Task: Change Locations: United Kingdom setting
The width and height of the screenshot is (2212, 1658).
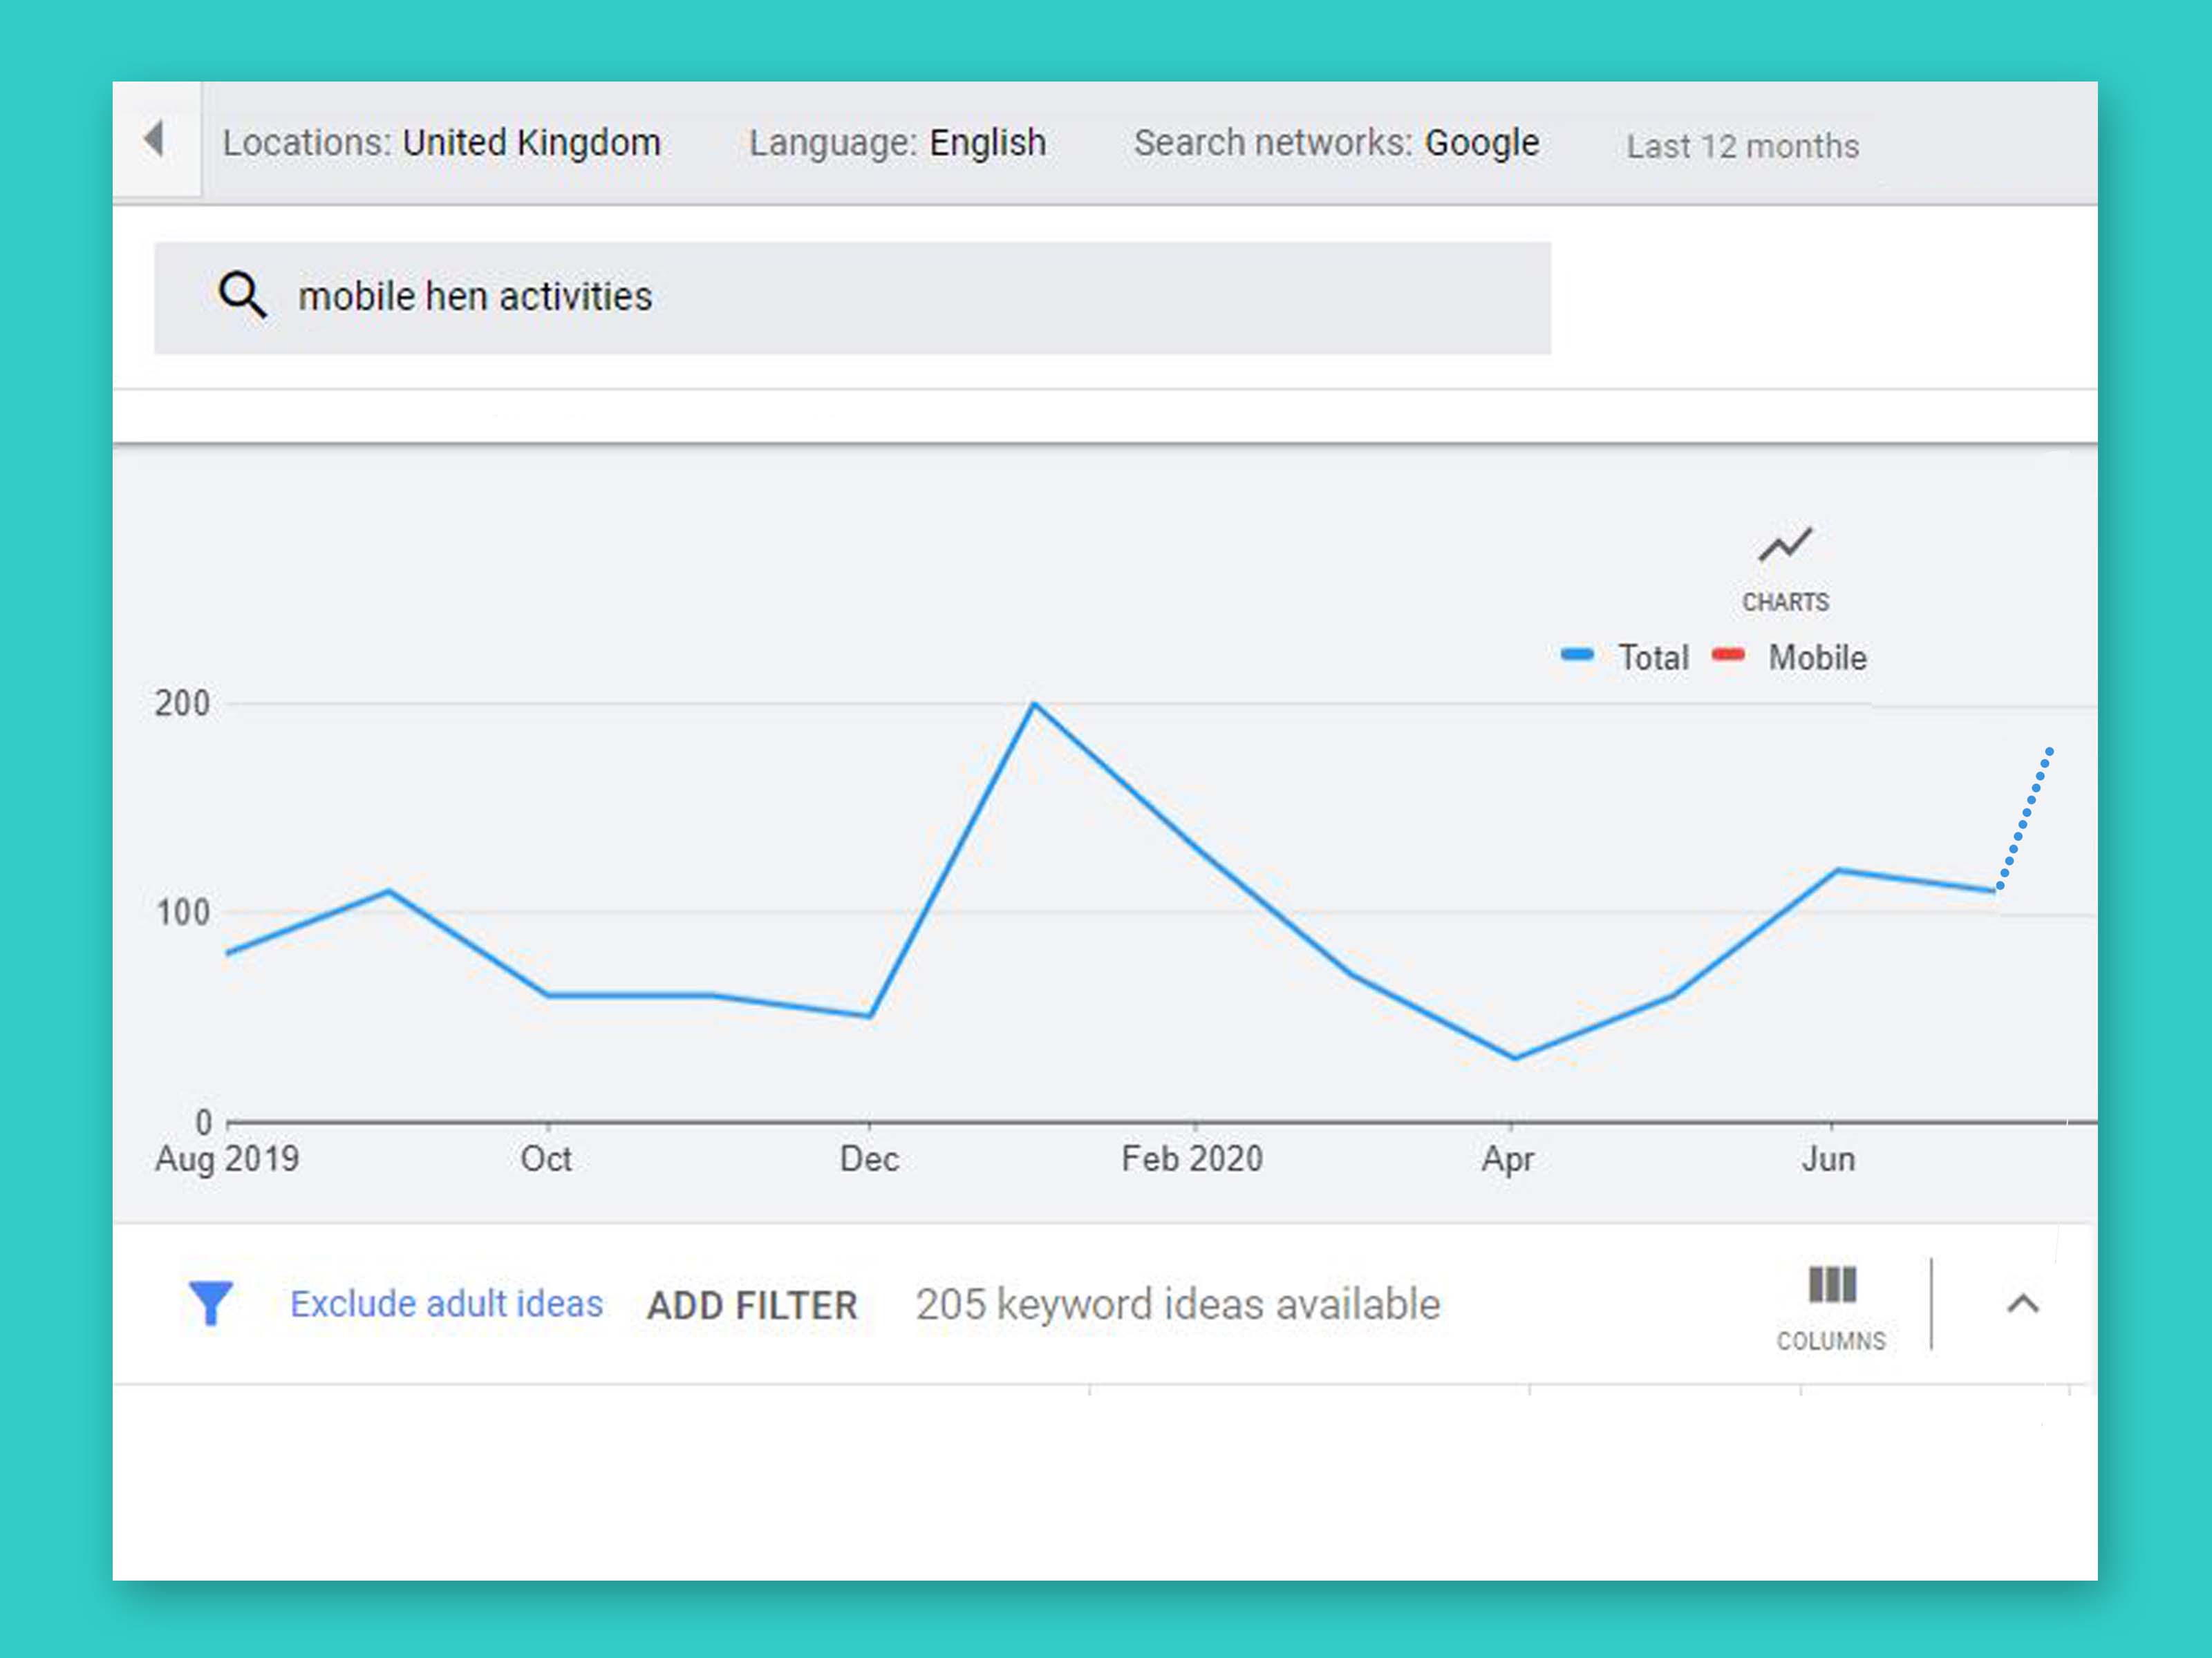Action: click(x=441, y=143)
